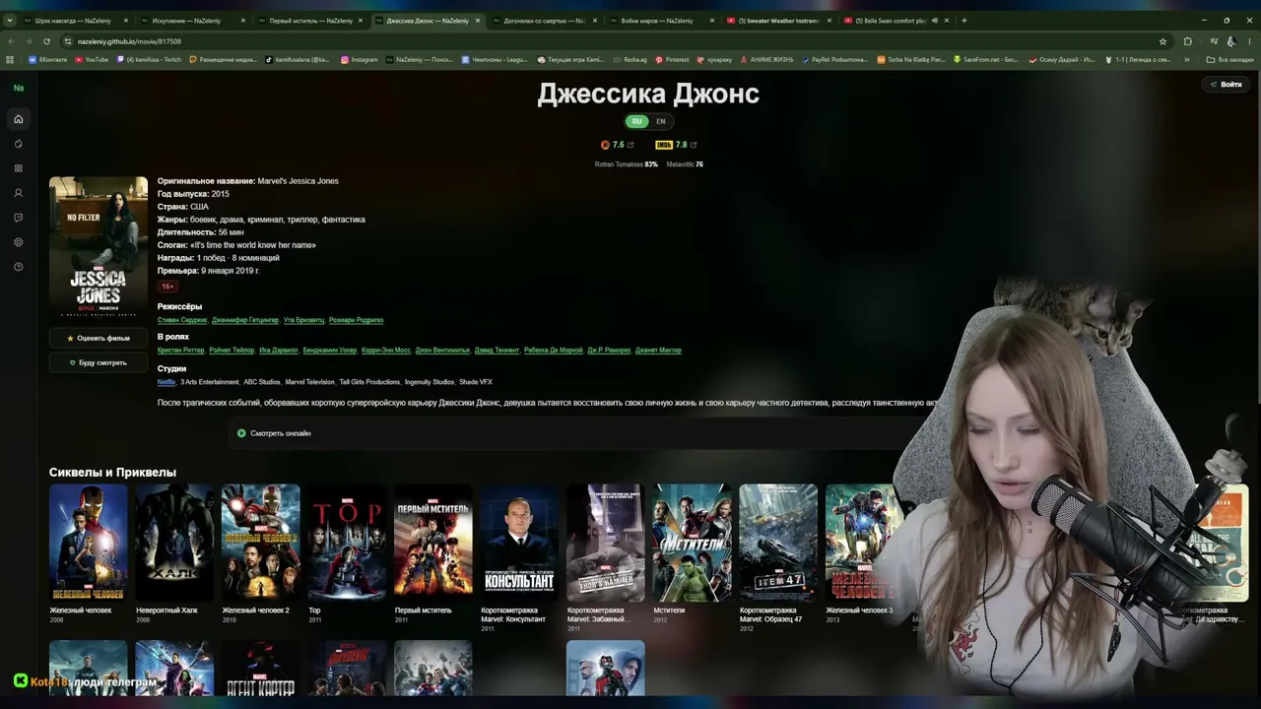Open the browser extensions puzzle icon

1187,41
